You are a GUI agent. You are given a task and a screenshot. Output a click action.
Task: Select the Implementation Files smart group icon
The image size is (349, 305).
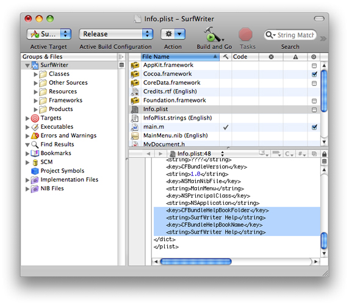click(35, 180)
